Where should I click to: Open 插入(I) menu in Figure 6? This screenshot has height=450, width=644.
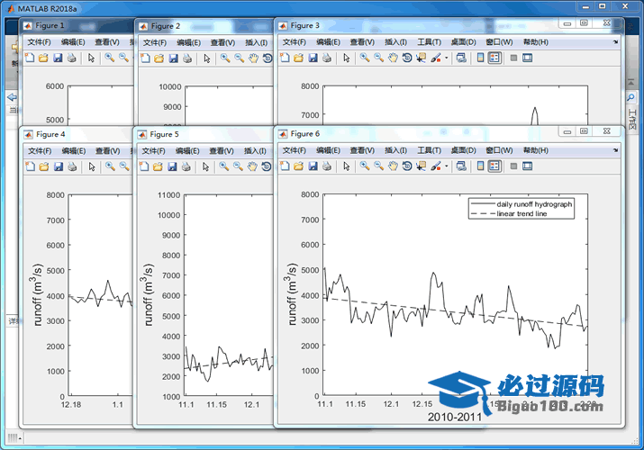[x=395, y=150]
